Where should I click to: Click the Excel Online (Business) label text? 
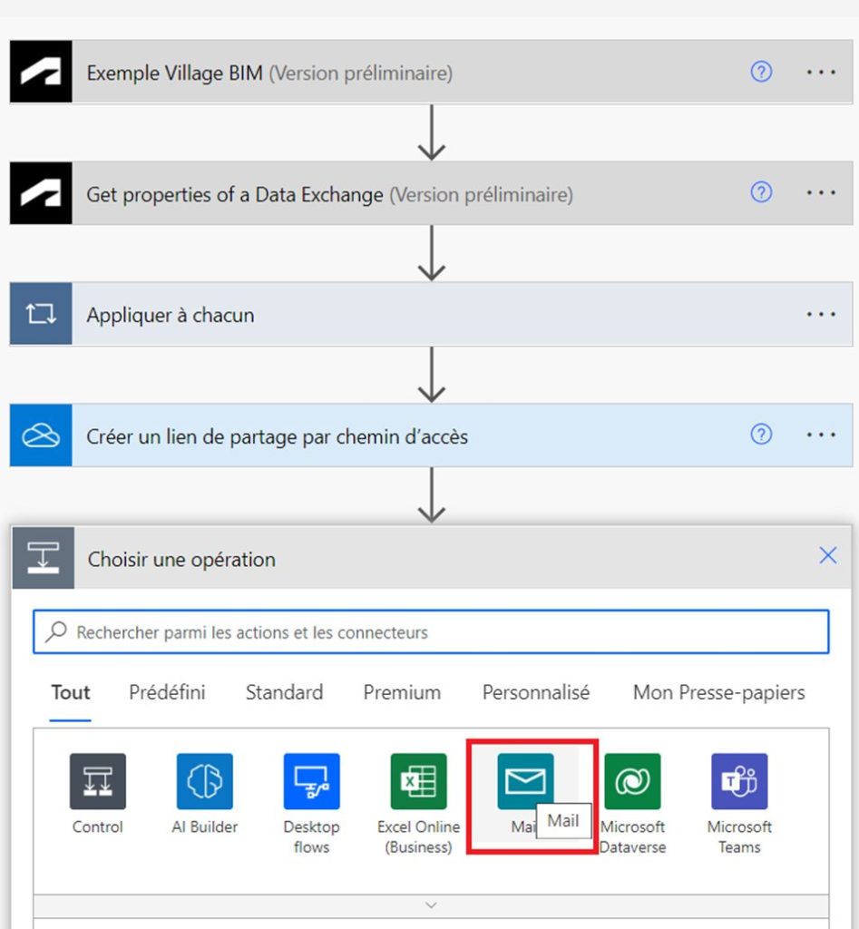click(419, 836)
